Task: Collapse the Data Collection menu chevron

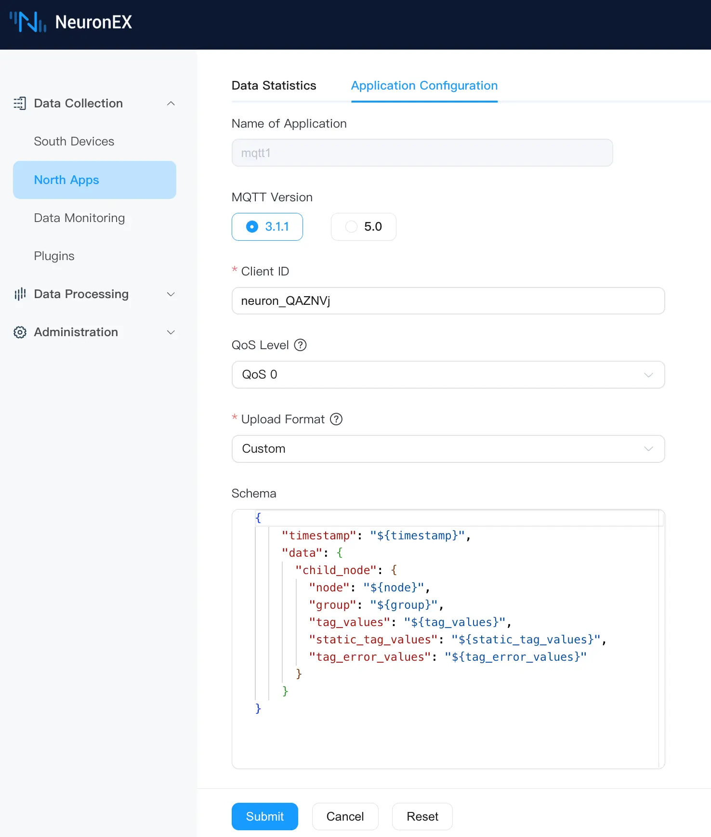Action: click(x=171, y=104)
